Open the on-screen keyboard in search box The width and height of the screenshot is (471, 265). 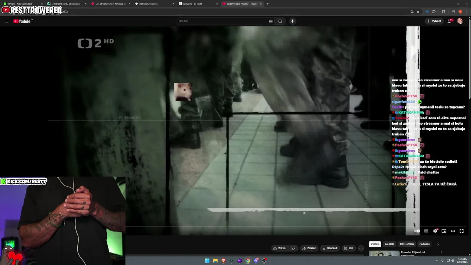click(x=270, y=21)
